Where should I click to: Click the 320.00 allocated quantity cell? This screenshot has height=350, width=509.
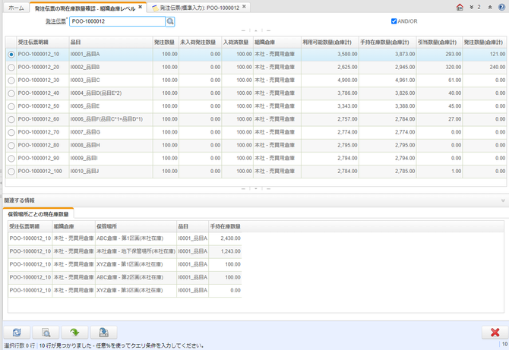(x=440, y=68)
